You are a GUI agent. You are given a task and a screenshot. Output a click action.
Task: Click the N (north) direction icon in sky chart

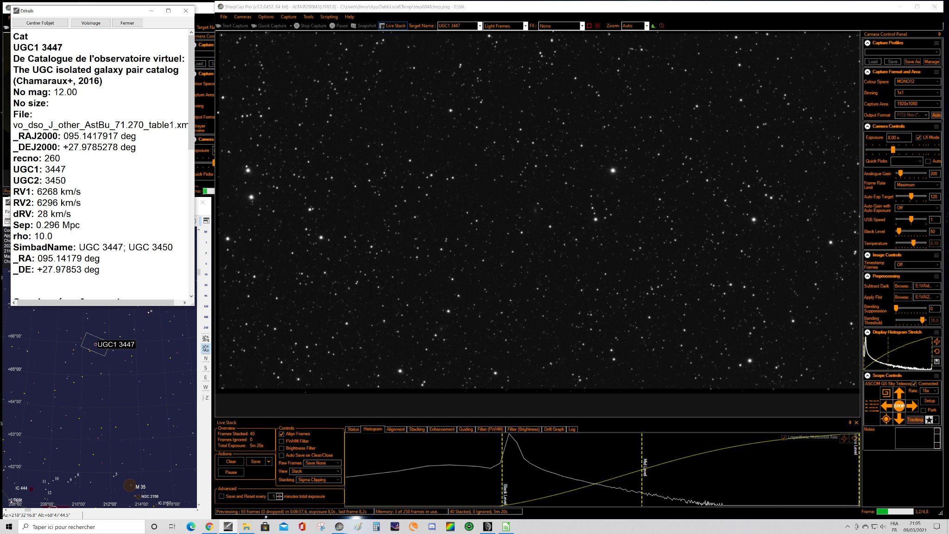(206, 358)
